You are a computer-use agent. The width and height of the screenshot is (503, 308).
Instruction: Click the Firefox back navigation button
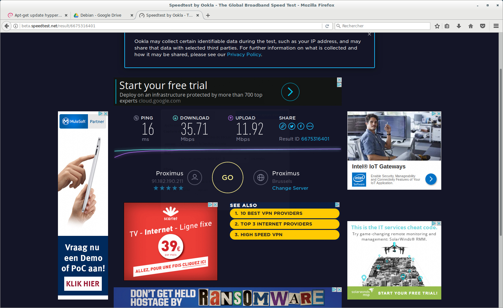(7, 26)
